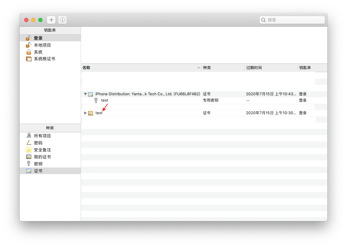
Task: Show the 所有项目 category
Action: click(50, 136)
